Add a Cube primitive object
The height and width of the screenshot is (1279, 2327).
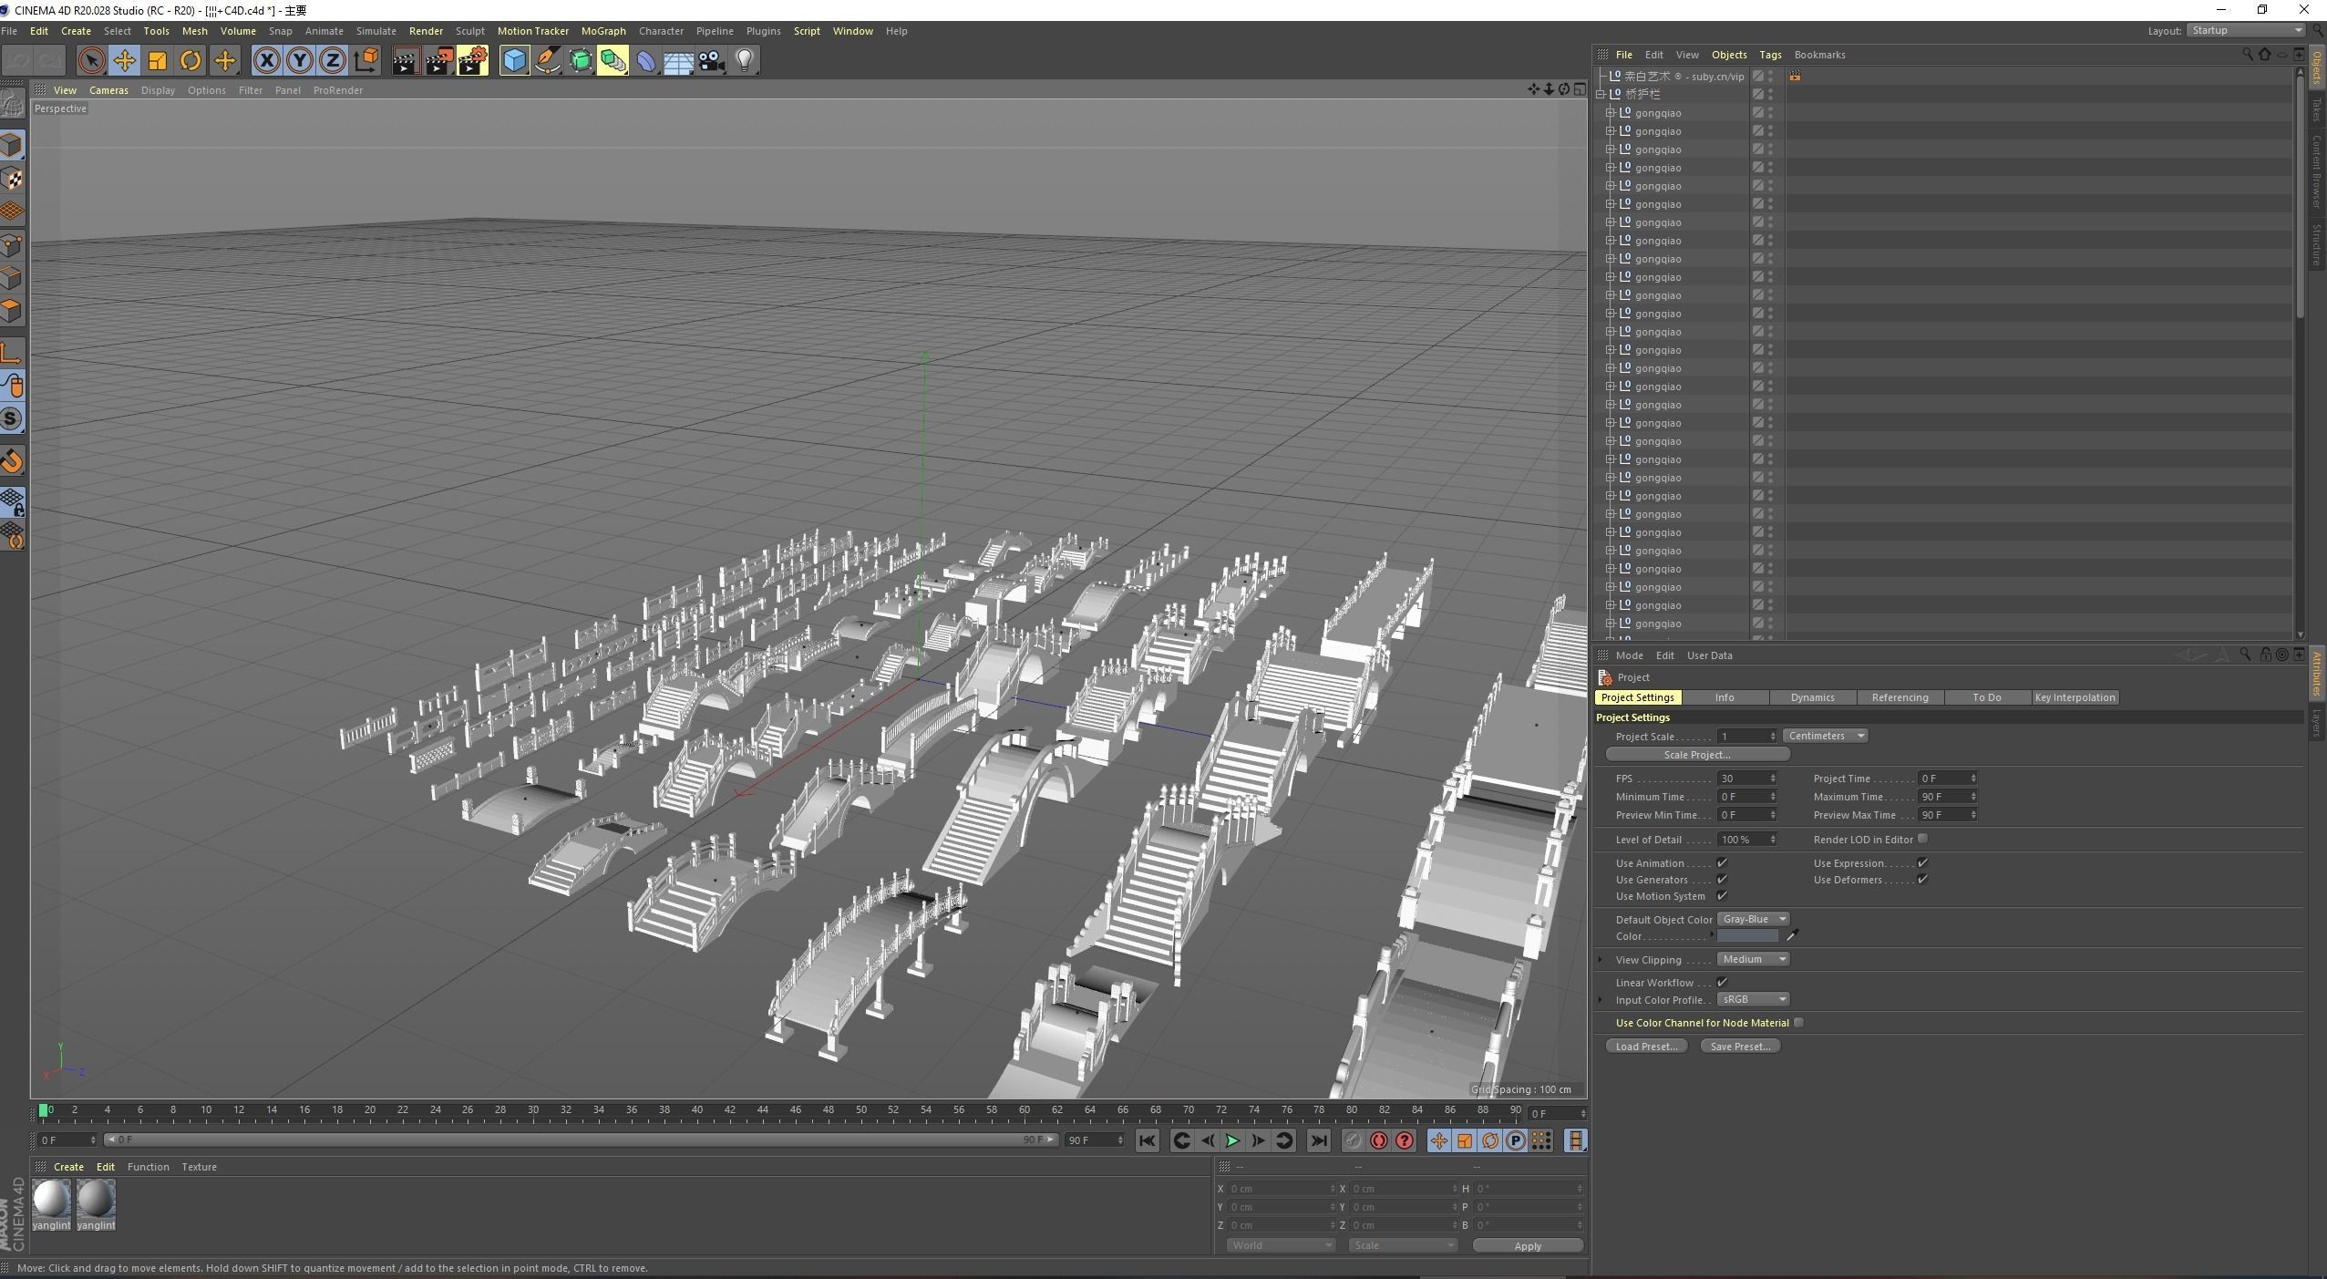pos(514,61)
